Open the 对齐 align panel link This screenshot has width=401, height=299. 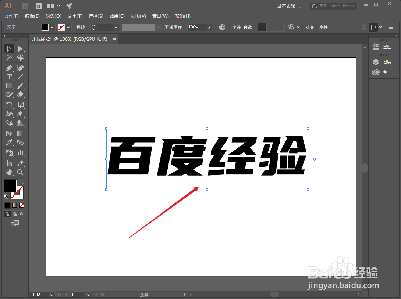(309, 27)
